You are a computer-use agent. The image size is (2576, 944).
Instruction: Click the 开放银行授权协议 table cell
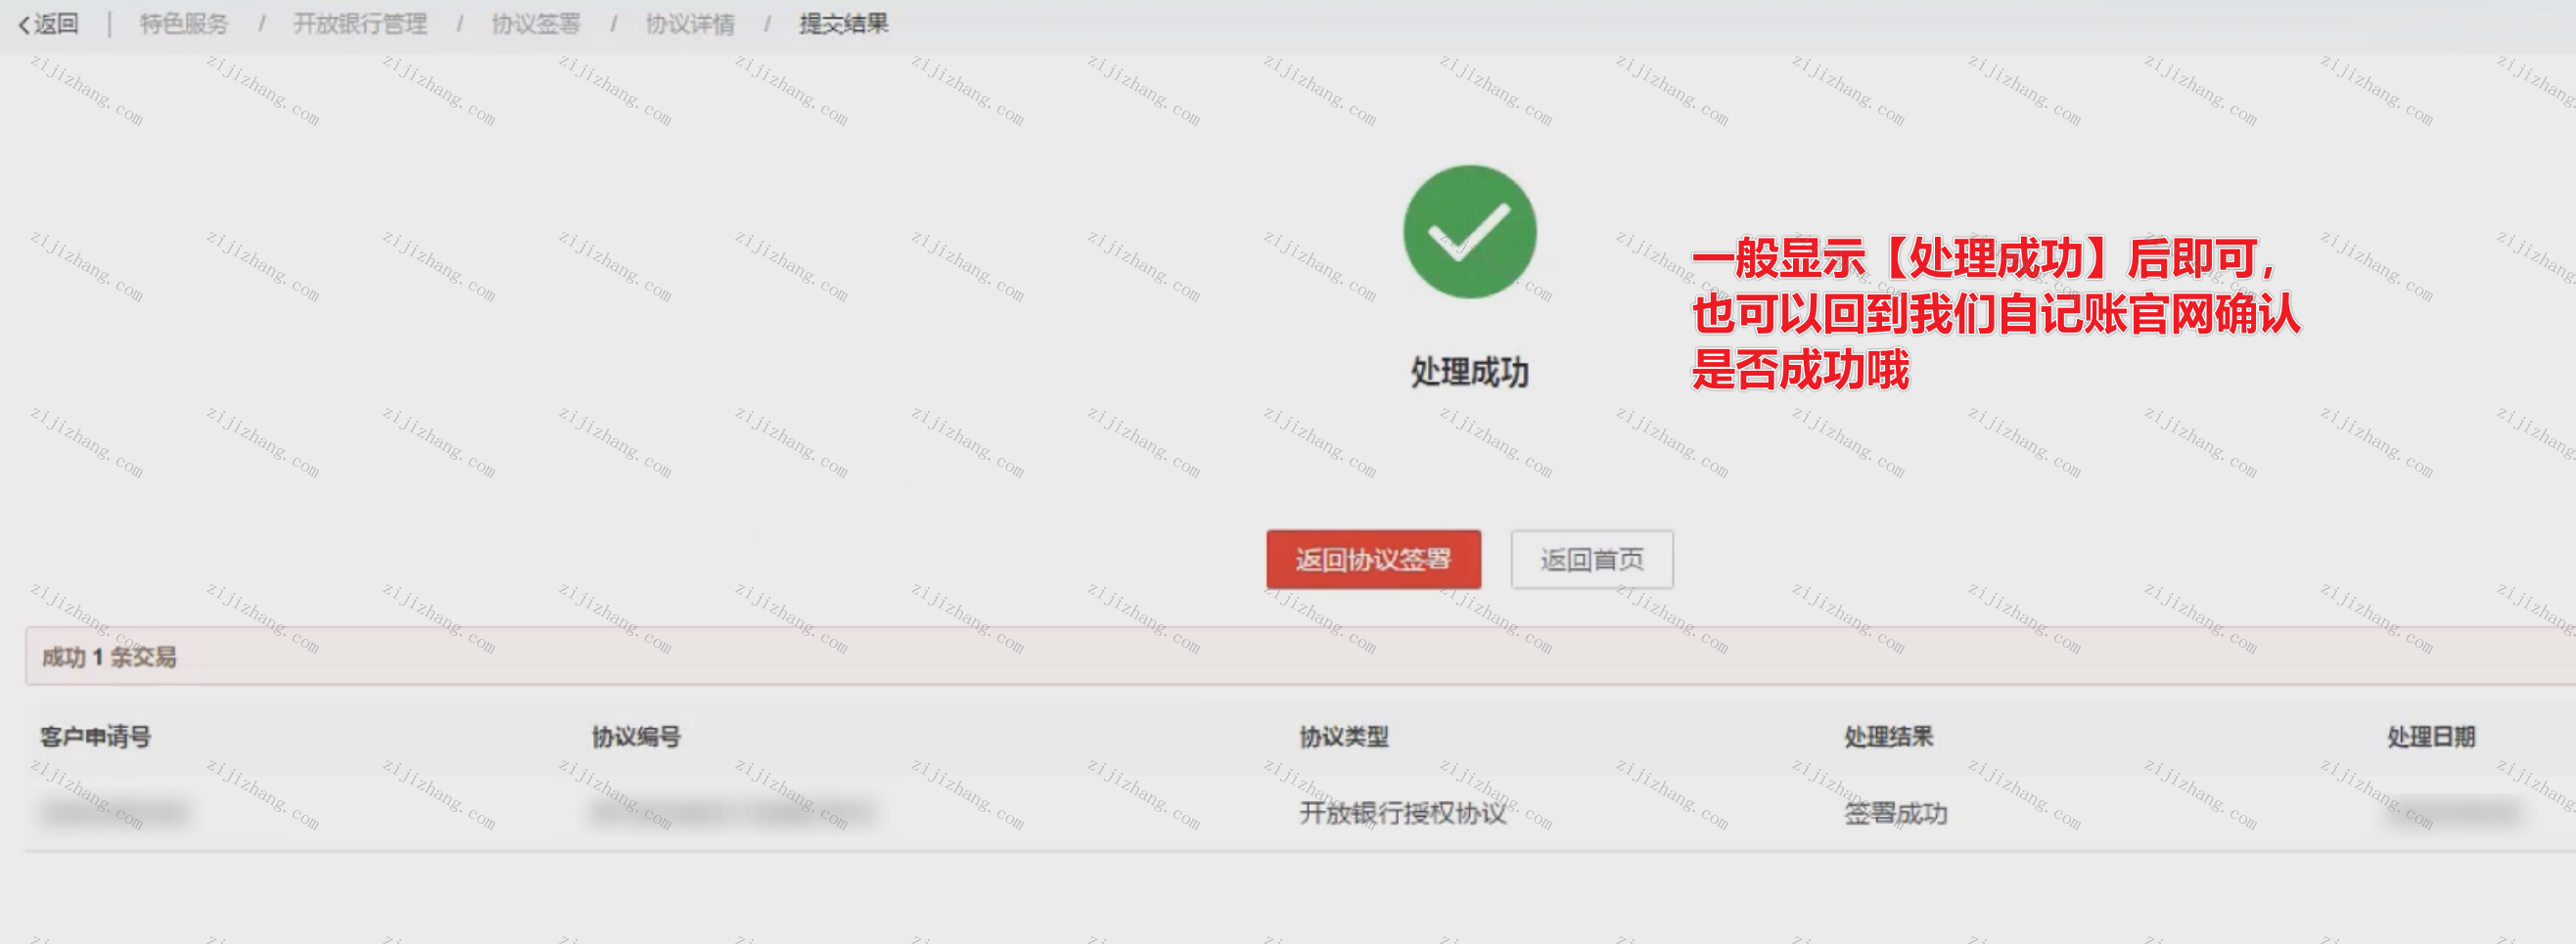click(1402, 813)
